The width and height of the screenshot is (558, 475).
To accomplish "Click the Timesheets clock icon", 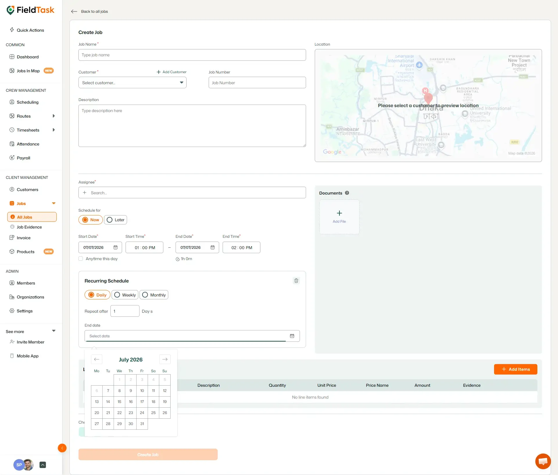I will point(12,130).
